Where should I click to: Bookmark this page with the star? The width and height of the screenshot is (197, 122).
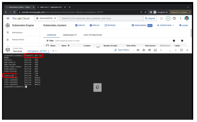145,12
